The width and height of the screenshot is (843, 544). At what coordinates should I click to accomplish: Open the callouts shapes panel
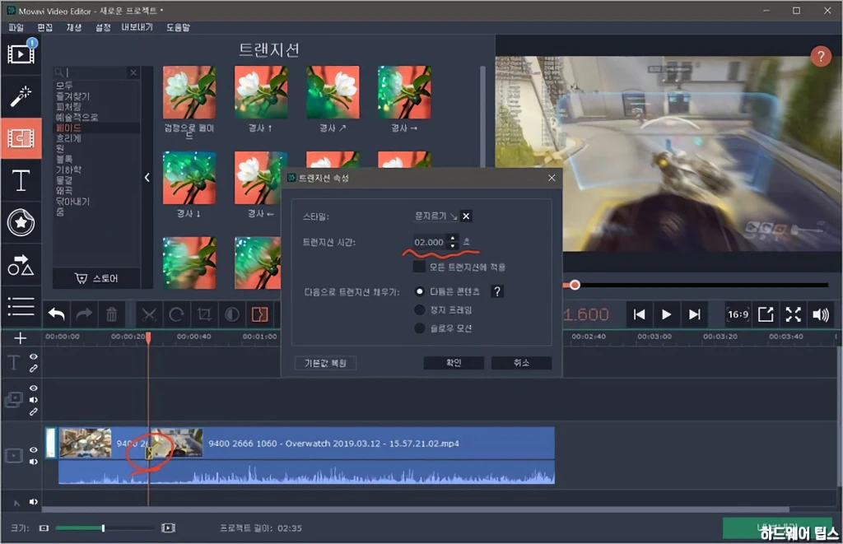21,265
